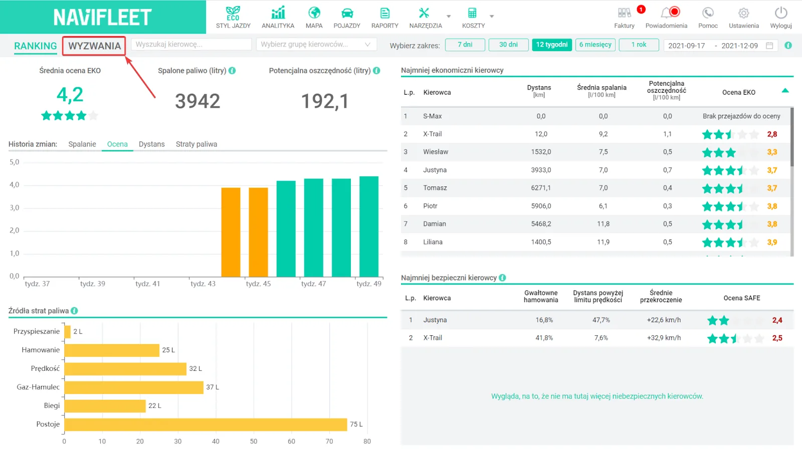
Task: Select the 12 tygodni range
Action: tap(552, 45)
